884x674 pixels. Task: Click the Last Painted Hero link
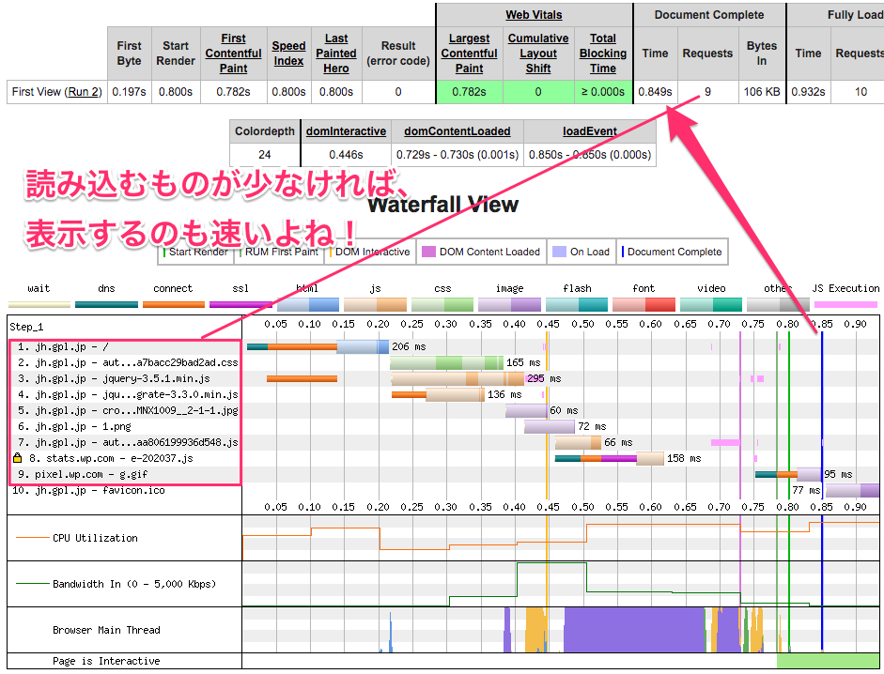(336, 54)
